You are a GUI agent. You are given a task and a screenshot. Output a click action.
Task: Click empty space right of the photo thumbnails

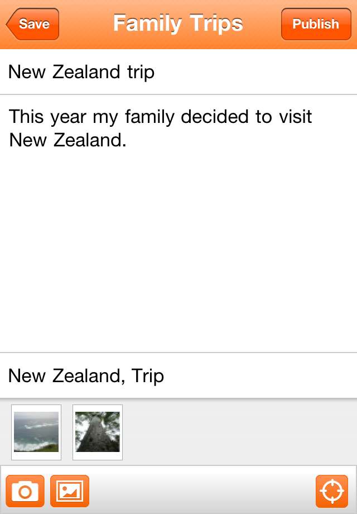[x=240, y=432]
